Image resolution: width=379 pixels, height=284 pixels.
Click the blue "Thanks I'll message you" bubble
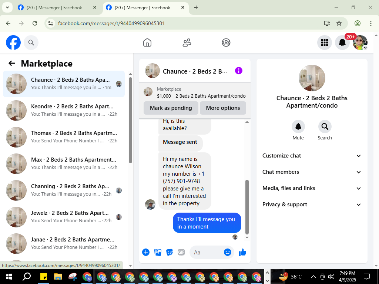(x=207, y=223)
